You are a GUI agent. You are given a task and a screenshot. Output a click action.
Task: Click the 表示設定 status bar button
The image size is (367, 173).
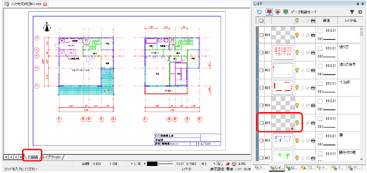tap(217, 169)
